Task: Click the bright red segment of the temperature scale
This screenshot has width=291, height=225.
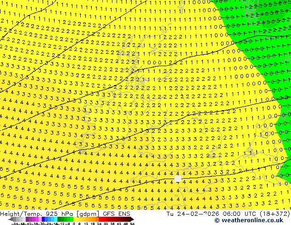Action: (x=100, y=219)
